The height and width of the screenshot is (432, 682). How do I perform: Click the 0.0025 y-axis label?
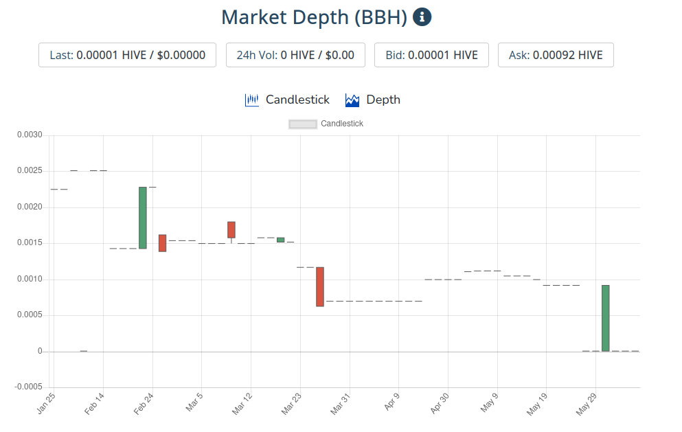tap(30, 170)
